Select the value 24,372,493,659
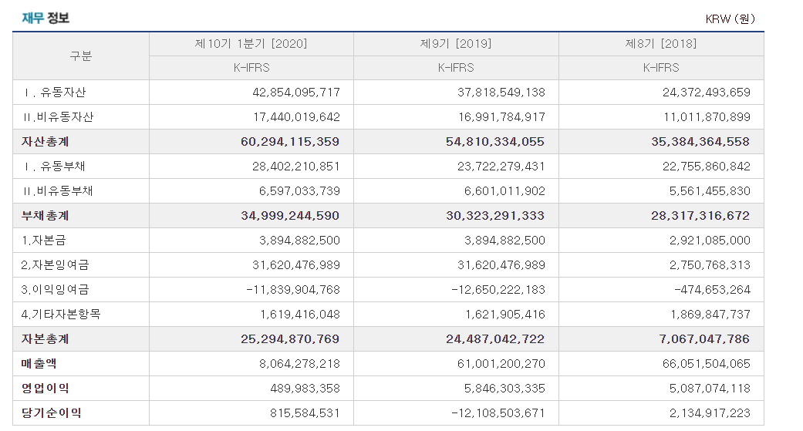Viewport: 803px width, 431px height. point(707,93)
